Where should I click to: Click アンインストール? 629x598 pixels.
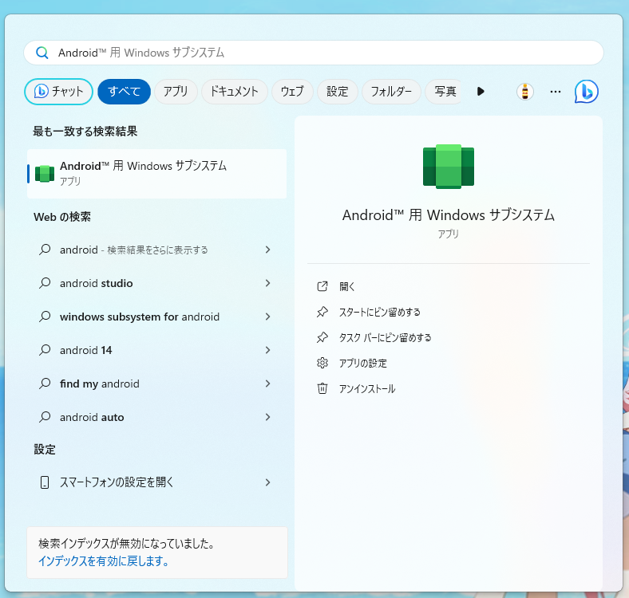coord(367,388)
